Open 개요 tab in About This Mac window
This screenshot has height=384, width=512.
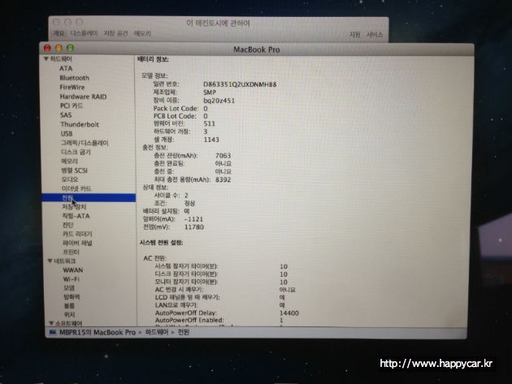coord(59,33)
